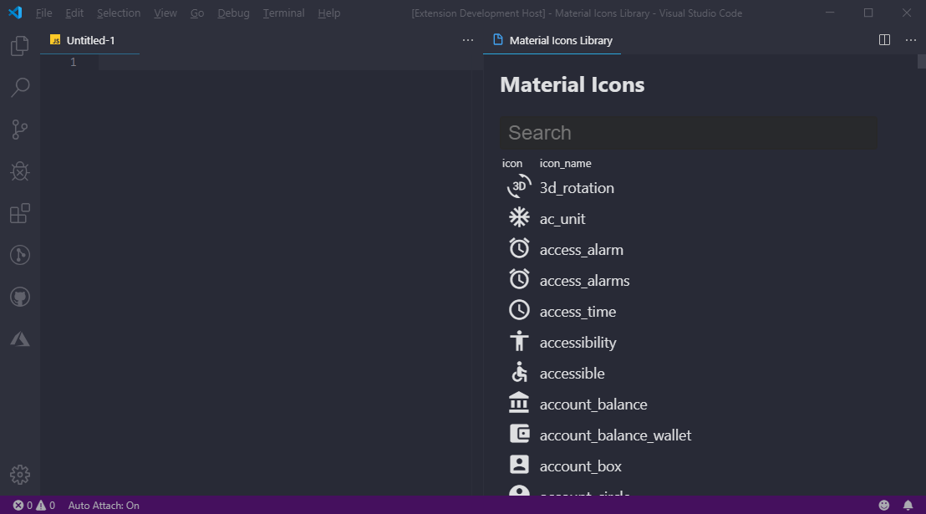Screen dimensions: 926x514
Task: Click the account_balance bank icon
Action: [x=519, y=402]
